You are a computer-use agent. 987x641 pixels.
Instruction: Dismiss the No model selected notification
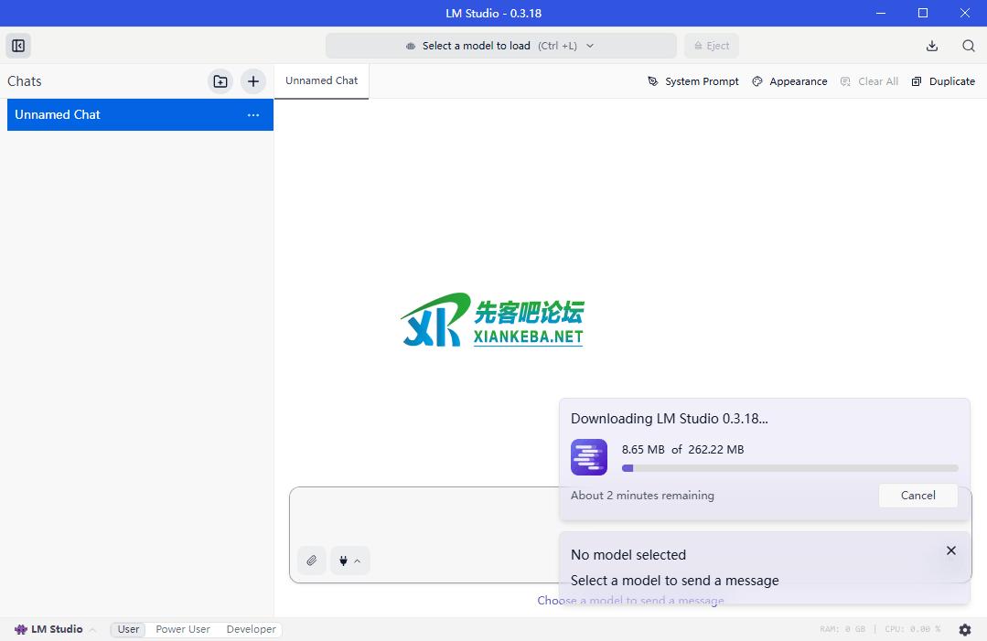[951, 550]
